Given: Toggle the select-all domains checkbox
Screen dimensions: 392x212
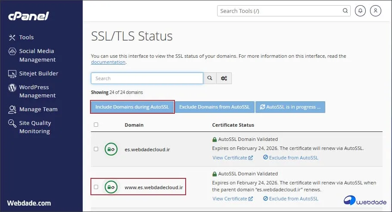Looking at the screenshot, I should [96, 125].
